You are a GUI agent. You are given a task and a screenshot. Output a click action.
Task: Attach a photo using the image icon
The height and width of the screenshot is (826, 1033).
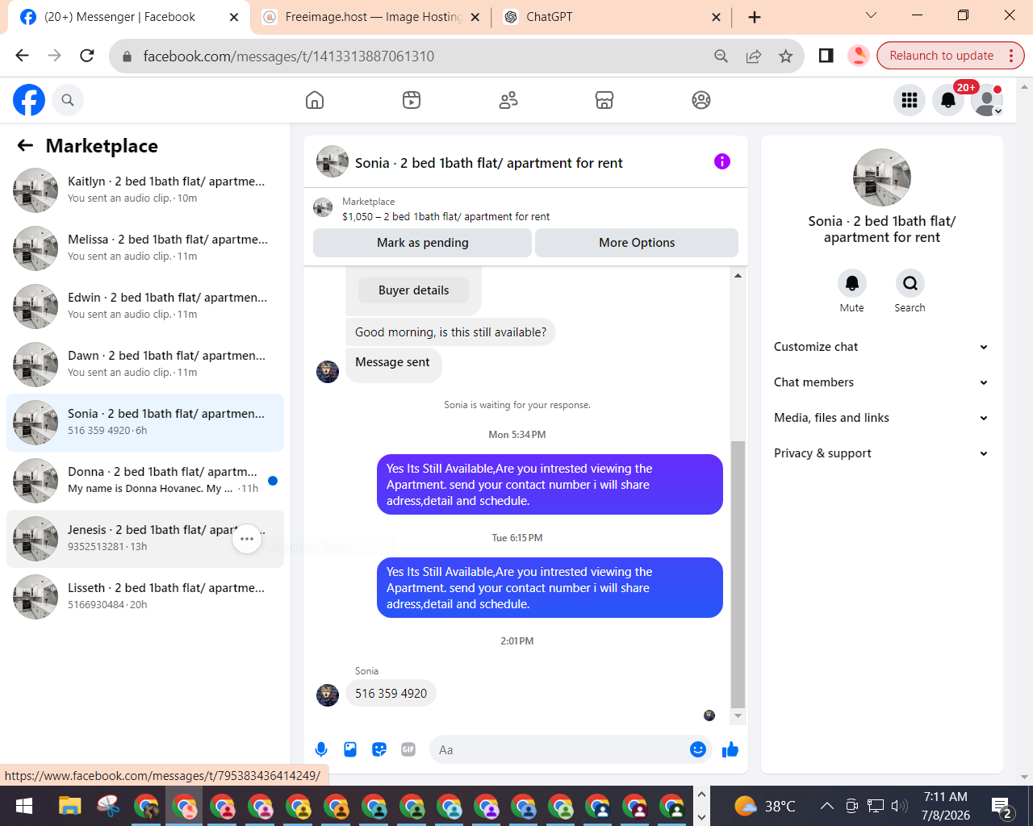pos(350,749)
